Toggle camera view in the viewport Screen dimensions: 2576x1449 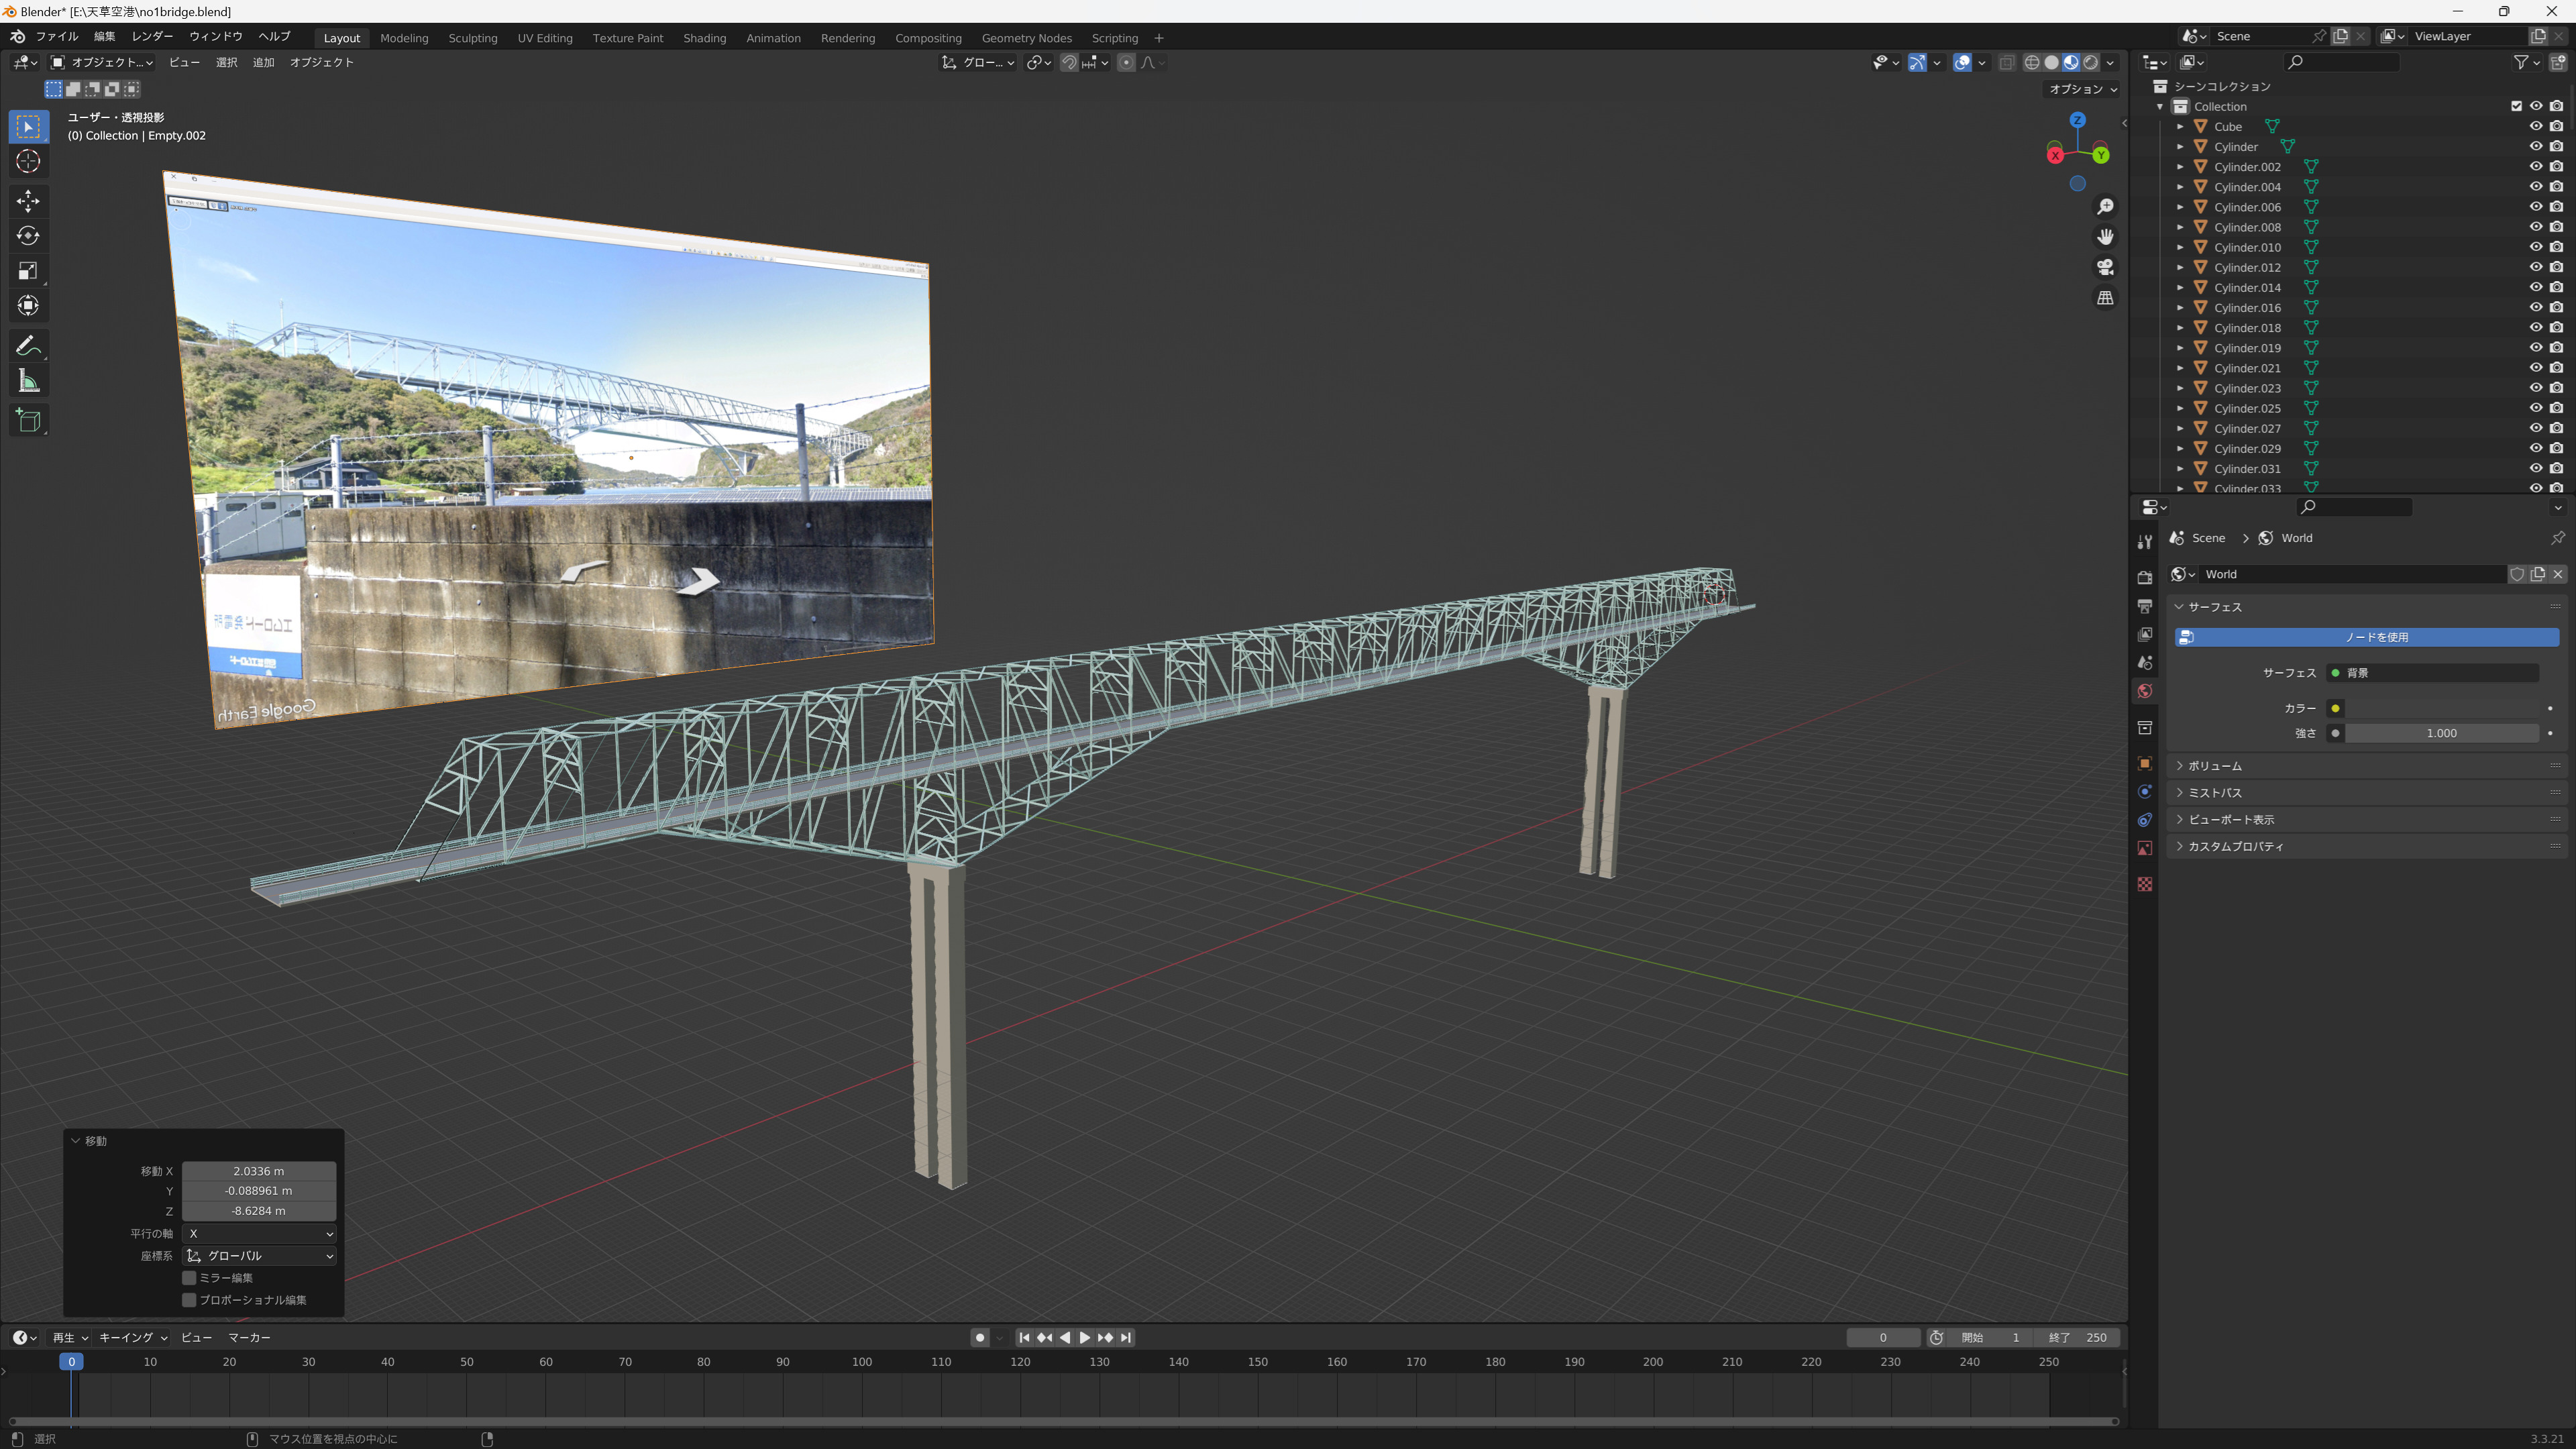click(x=2105, y=267)
